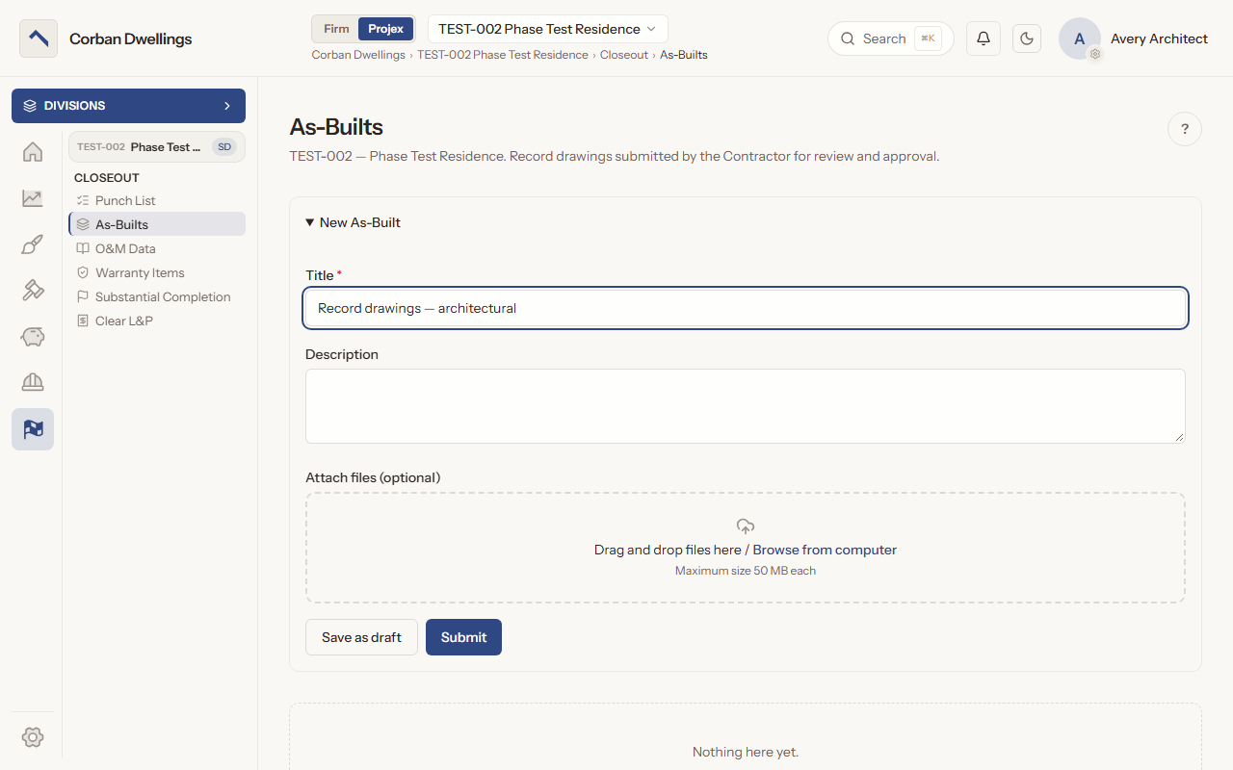Screen dimensions: 1233x770
Task: Switch to Projex mode
Action: 385,29
